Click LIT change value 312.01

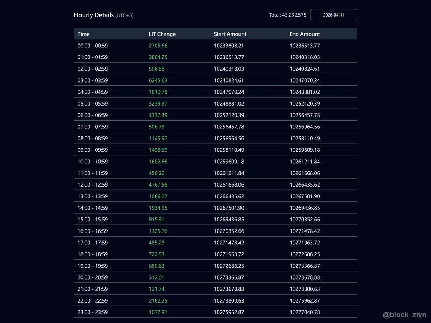[x=157, y=277]
